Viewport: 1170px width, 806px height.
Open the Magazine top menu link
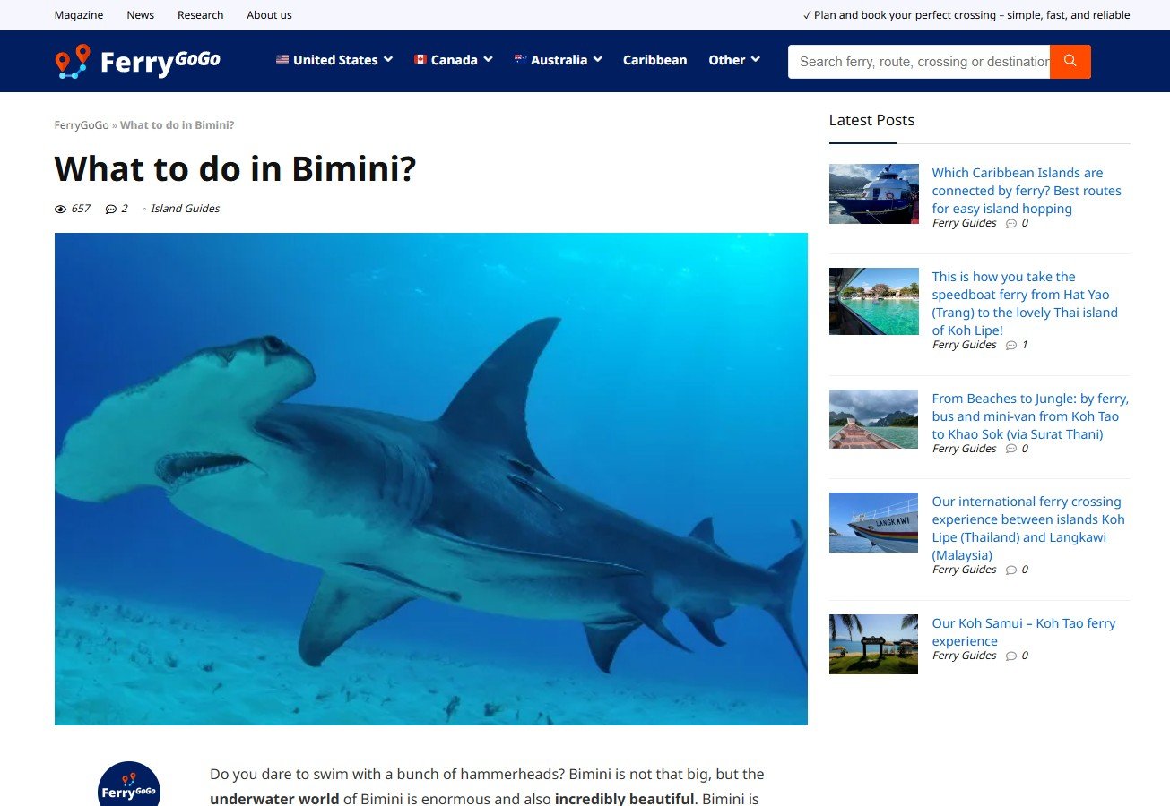[79, 15]
